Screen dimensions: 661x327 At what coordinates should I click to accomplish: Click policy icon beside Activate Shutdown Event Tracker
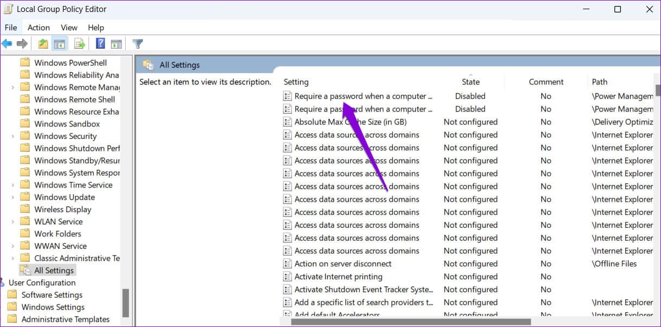287,290
